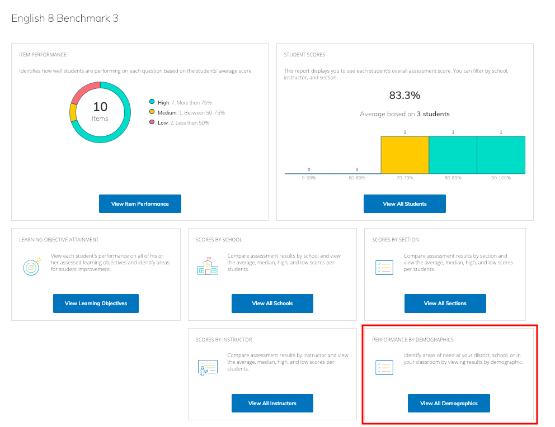This screenshot has height=427, width=555.
Task: Click the Performance by Demographics checklist icon
Action: (384, 367)
